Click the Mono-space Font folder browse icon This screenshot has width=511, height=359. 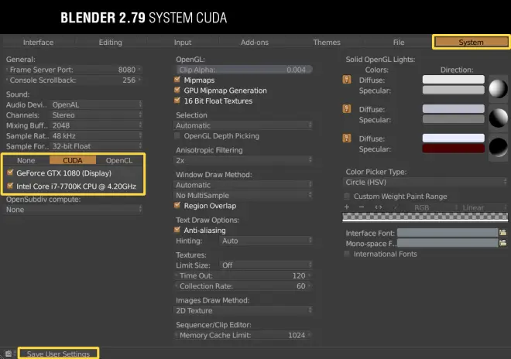coord(502,243)
